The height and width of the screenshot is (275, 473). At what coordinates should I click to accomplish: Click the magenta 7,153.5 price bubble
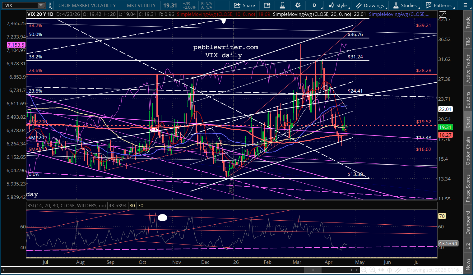point(16,45)
